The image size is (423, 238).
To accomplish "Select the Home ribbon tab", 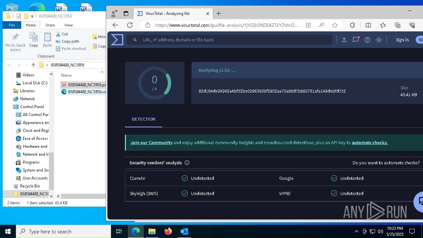I will coord(31,25).
